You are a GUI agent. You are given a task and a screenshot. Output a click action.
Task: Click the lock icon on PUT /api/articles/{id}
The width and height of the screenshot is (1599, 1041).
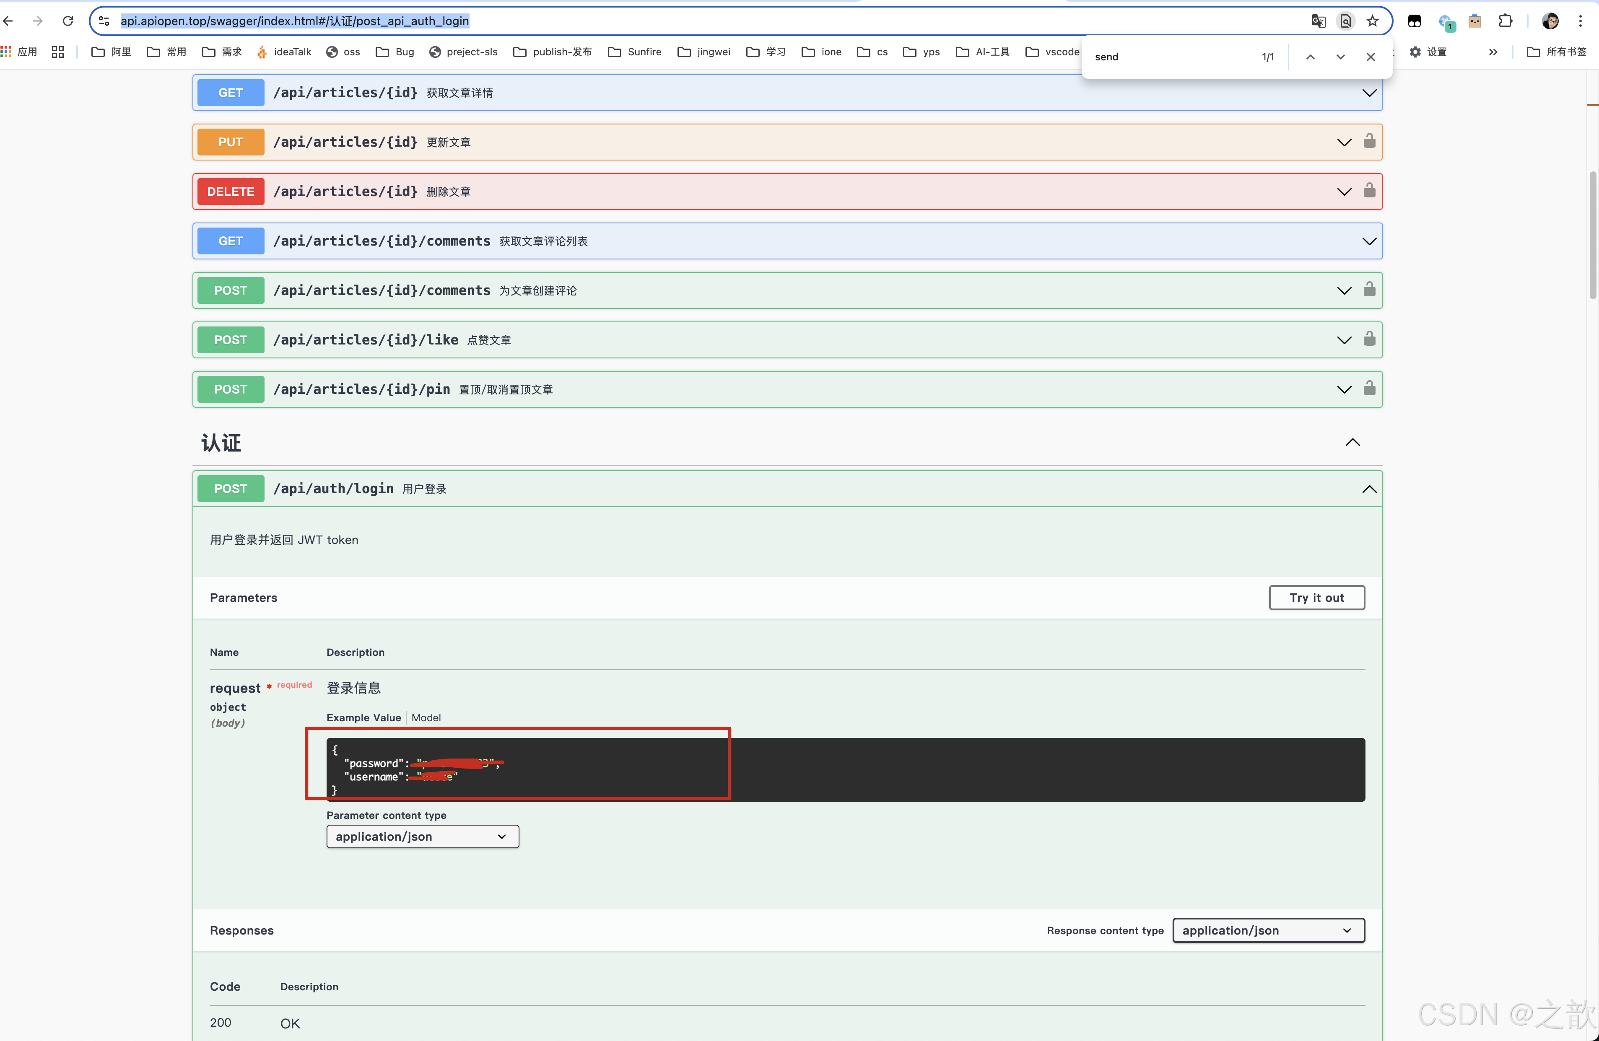pyautogui.click(x=1368, y=141)
